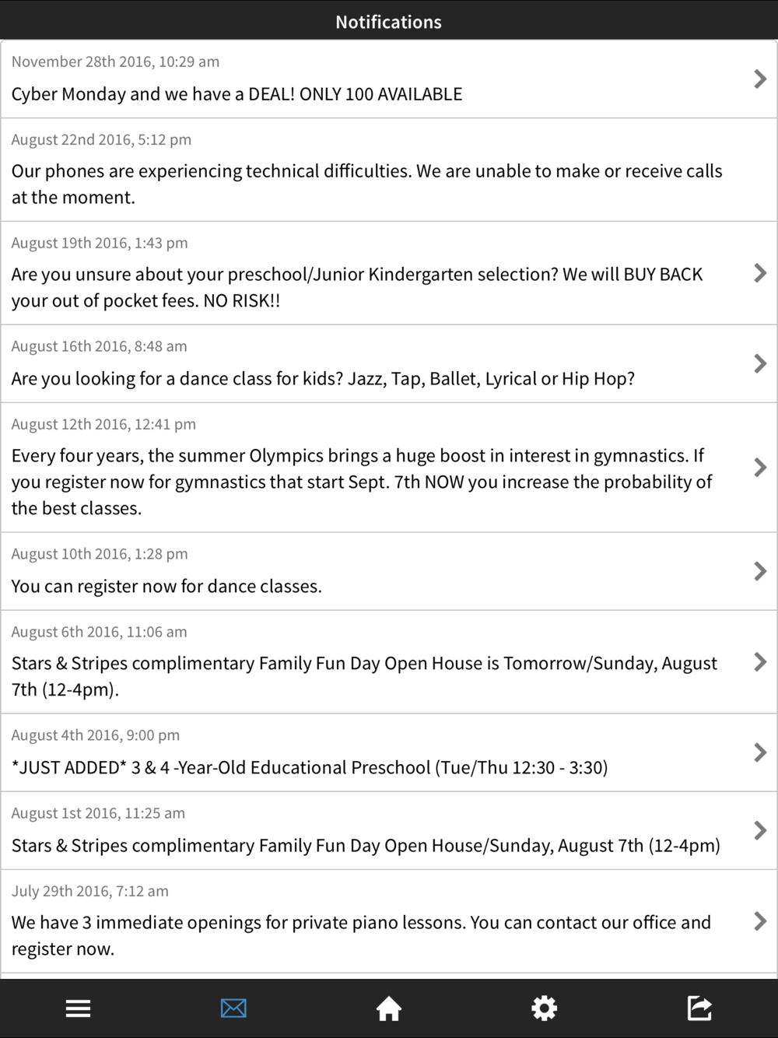Expand the Cyber Monday deal chevron
Image resolution: width=778 pixels, height=1038 pixels.
pyautogui.click(x=760, y=79)
